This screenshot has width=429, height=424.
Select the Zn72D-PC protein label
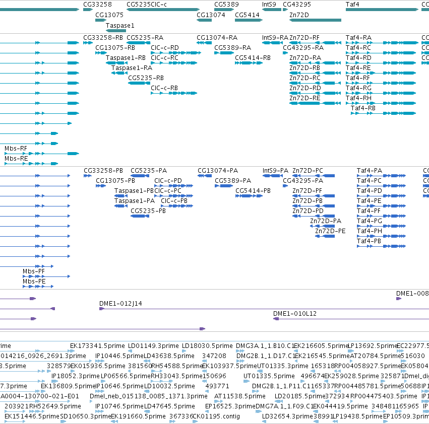tap(308, 171)
